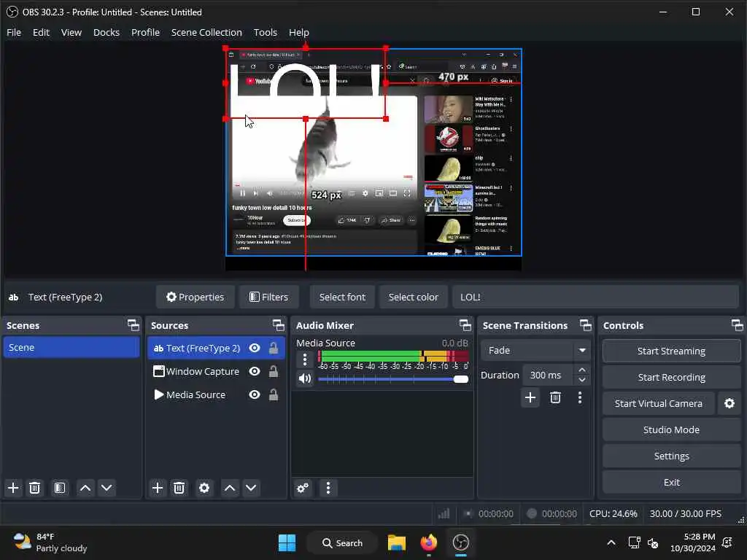
Task: Open the File menu
Action: tap(14, 32)
